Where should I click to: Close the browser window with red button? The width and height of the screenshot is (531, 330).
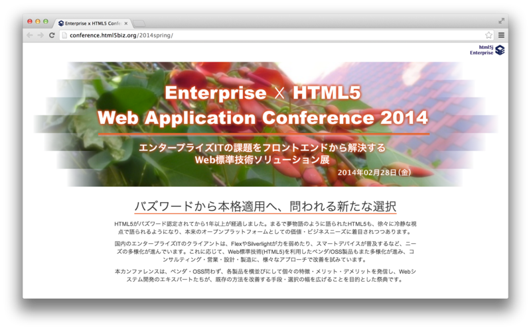30,21
